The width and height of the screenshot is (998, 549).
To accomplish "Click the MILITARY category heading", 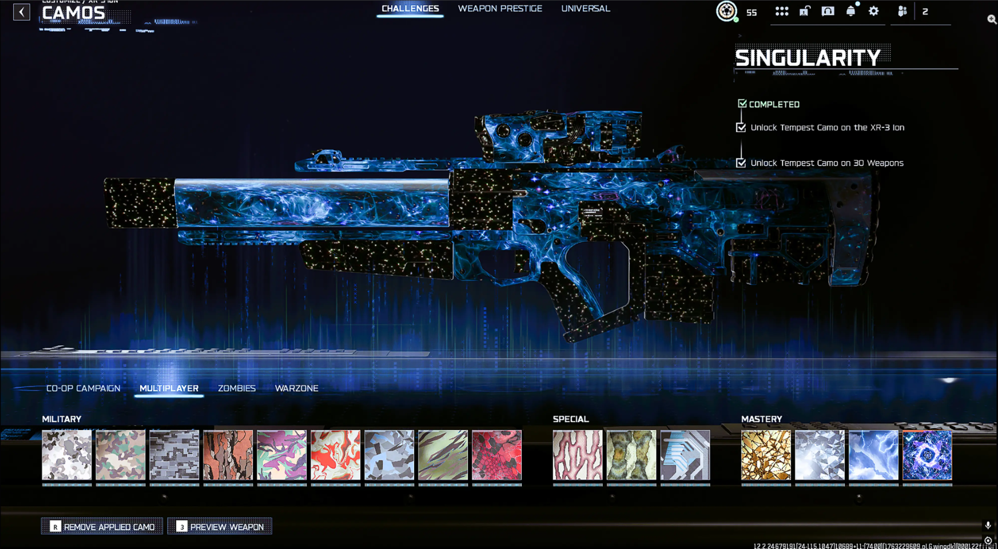I will click(62, 419).
